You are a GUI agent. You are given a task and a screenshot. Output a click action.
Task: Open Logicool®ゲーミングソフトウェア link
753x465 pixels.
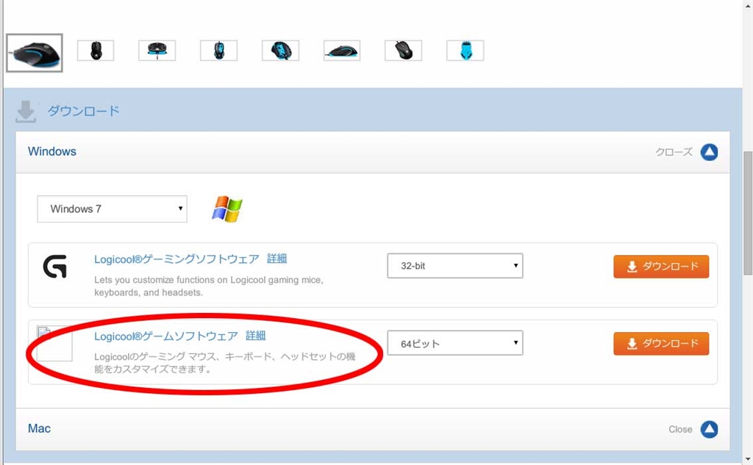(176, 259)
